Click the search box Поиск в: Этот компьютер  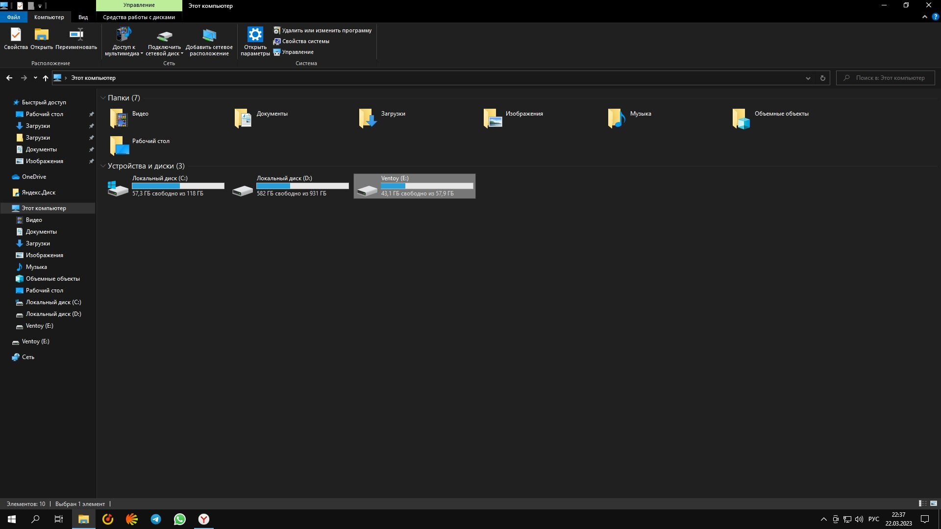pos(886,78)
